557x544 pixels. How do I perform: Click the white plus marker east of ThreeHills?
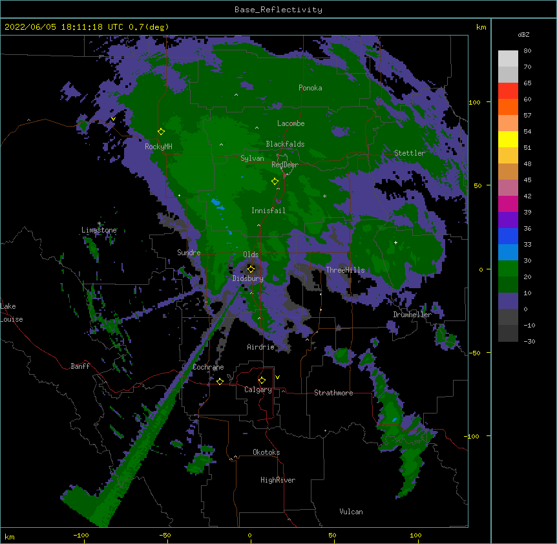click(x=395, y=242)
